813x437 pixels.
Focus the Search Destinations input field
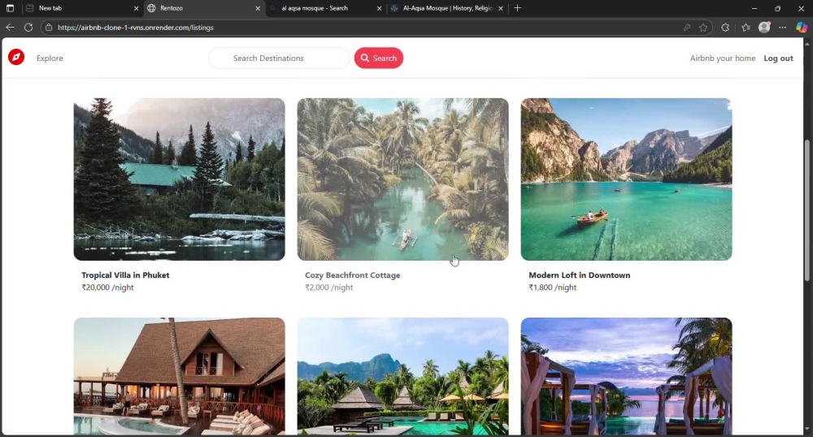coord(279,58)
